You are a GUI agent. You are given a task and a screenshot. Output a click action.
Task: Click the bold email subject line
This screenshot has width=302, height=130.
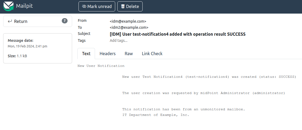177,34
